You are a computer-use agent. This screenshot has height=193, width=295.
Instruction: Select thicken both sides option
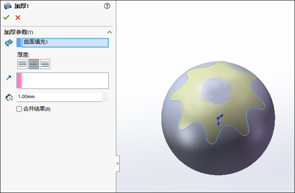[x=34, y=64]
